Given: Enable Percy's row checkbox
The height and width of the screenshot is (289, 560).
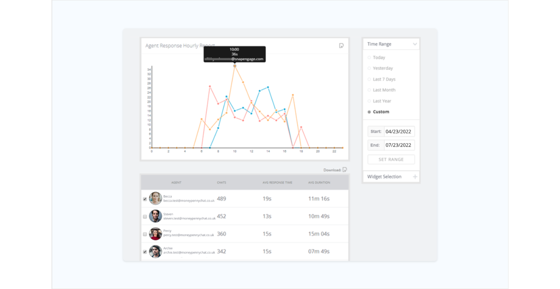Looking at the screenshot, I should tap(144, 233).
